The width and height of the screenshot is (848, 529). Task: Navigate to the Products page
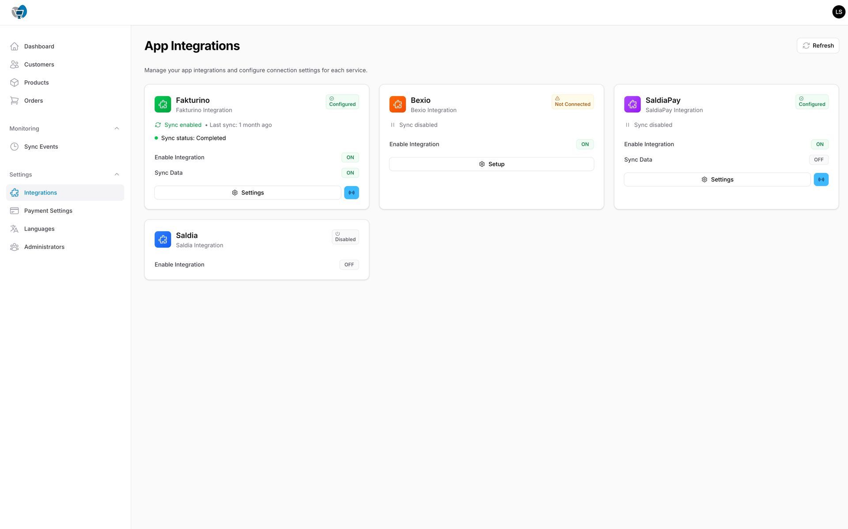click(36, 83)
